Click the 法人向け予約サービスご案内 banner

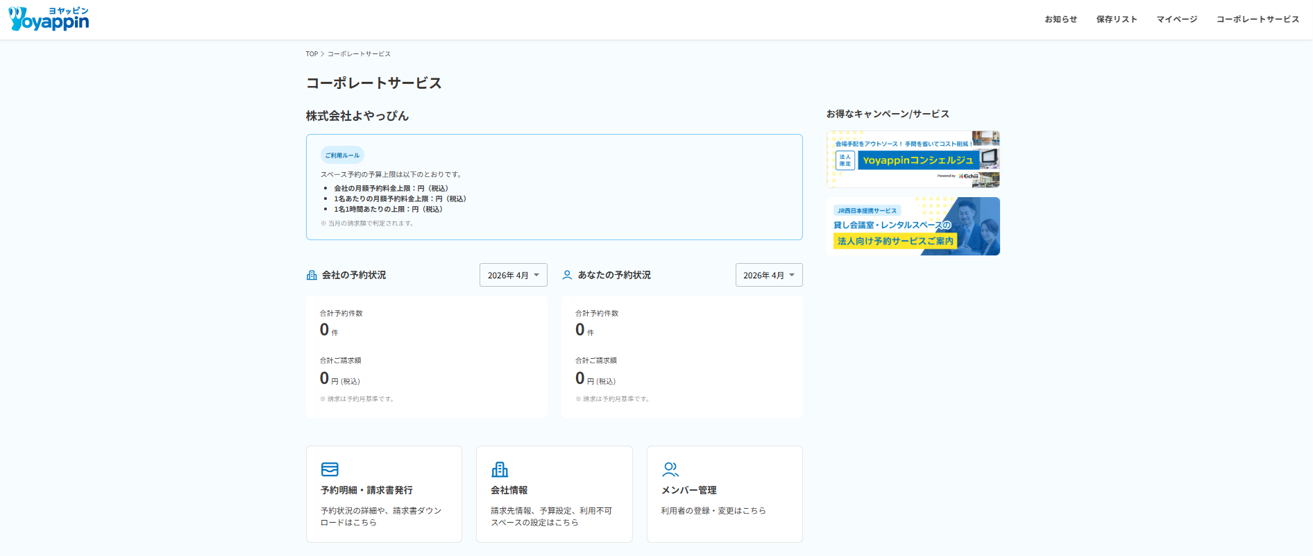(x=913, y=226)
